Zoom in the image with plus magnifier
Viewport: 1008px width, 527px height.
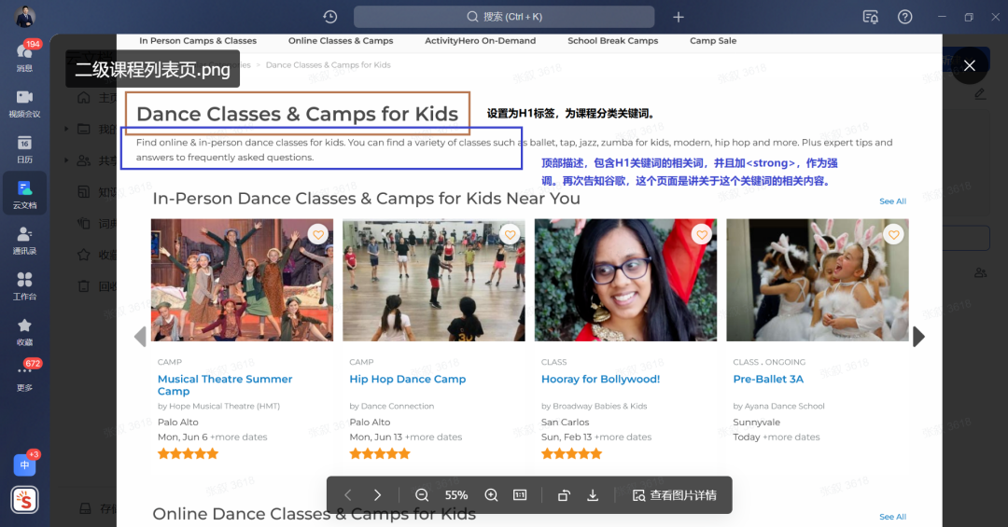tap(491, 495)
